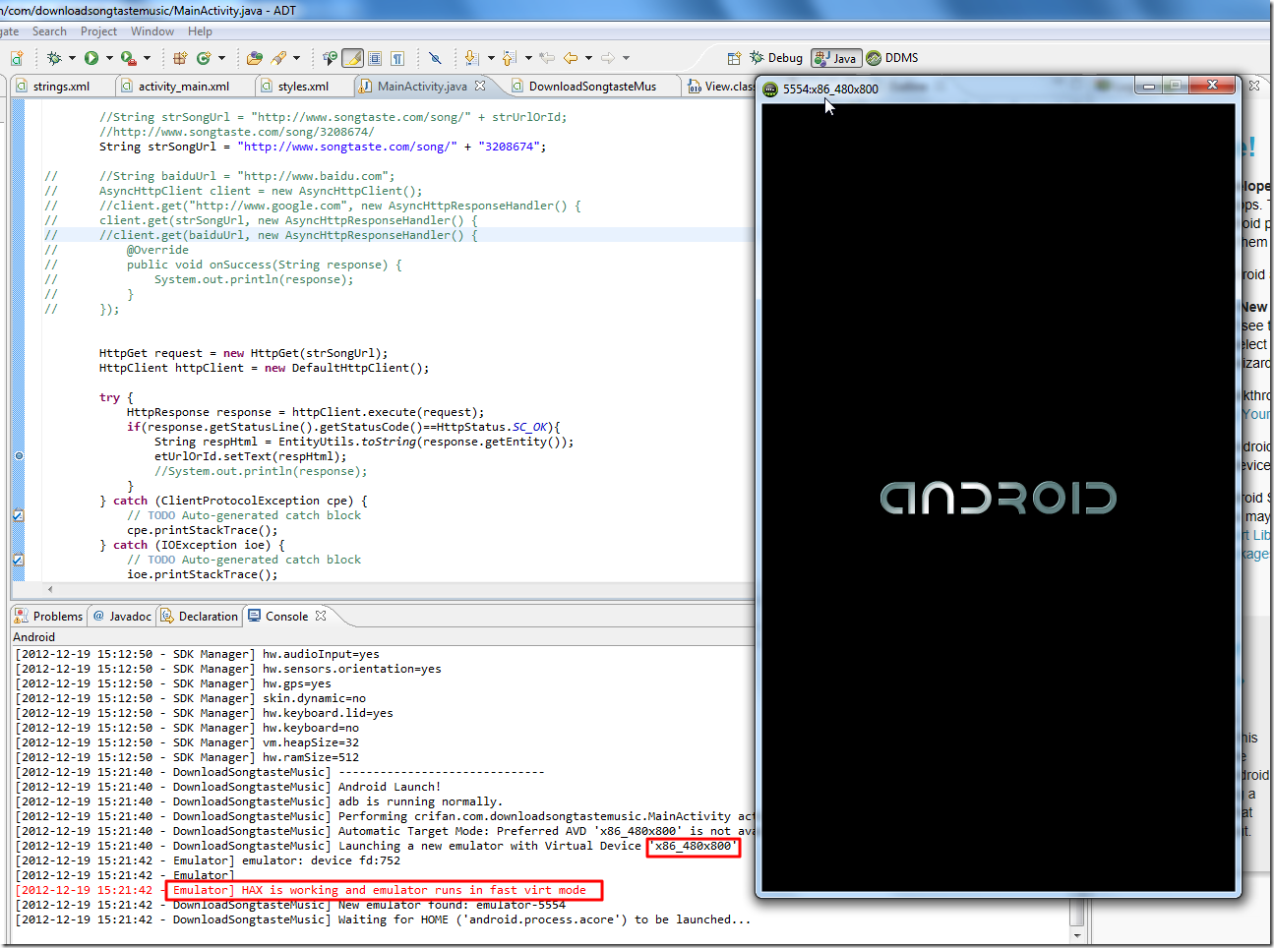Click the New Java Class icon
Screen dimensions: 1274x948
[204, 58]
